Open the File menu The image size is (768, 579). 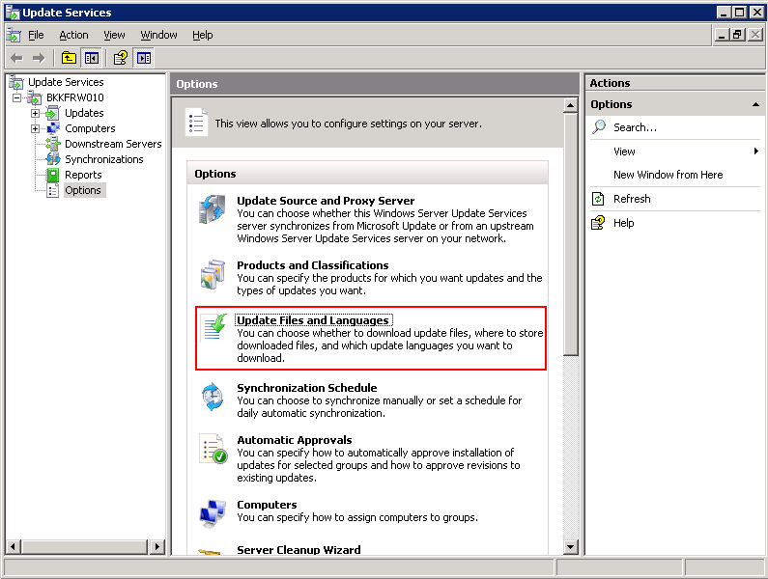point(36,36)
